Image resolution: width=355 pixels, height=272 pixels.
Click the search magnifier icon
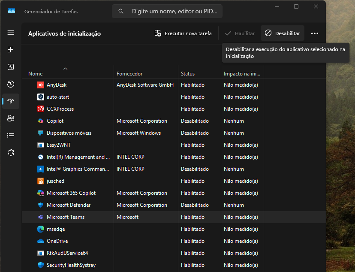[121, 11]
